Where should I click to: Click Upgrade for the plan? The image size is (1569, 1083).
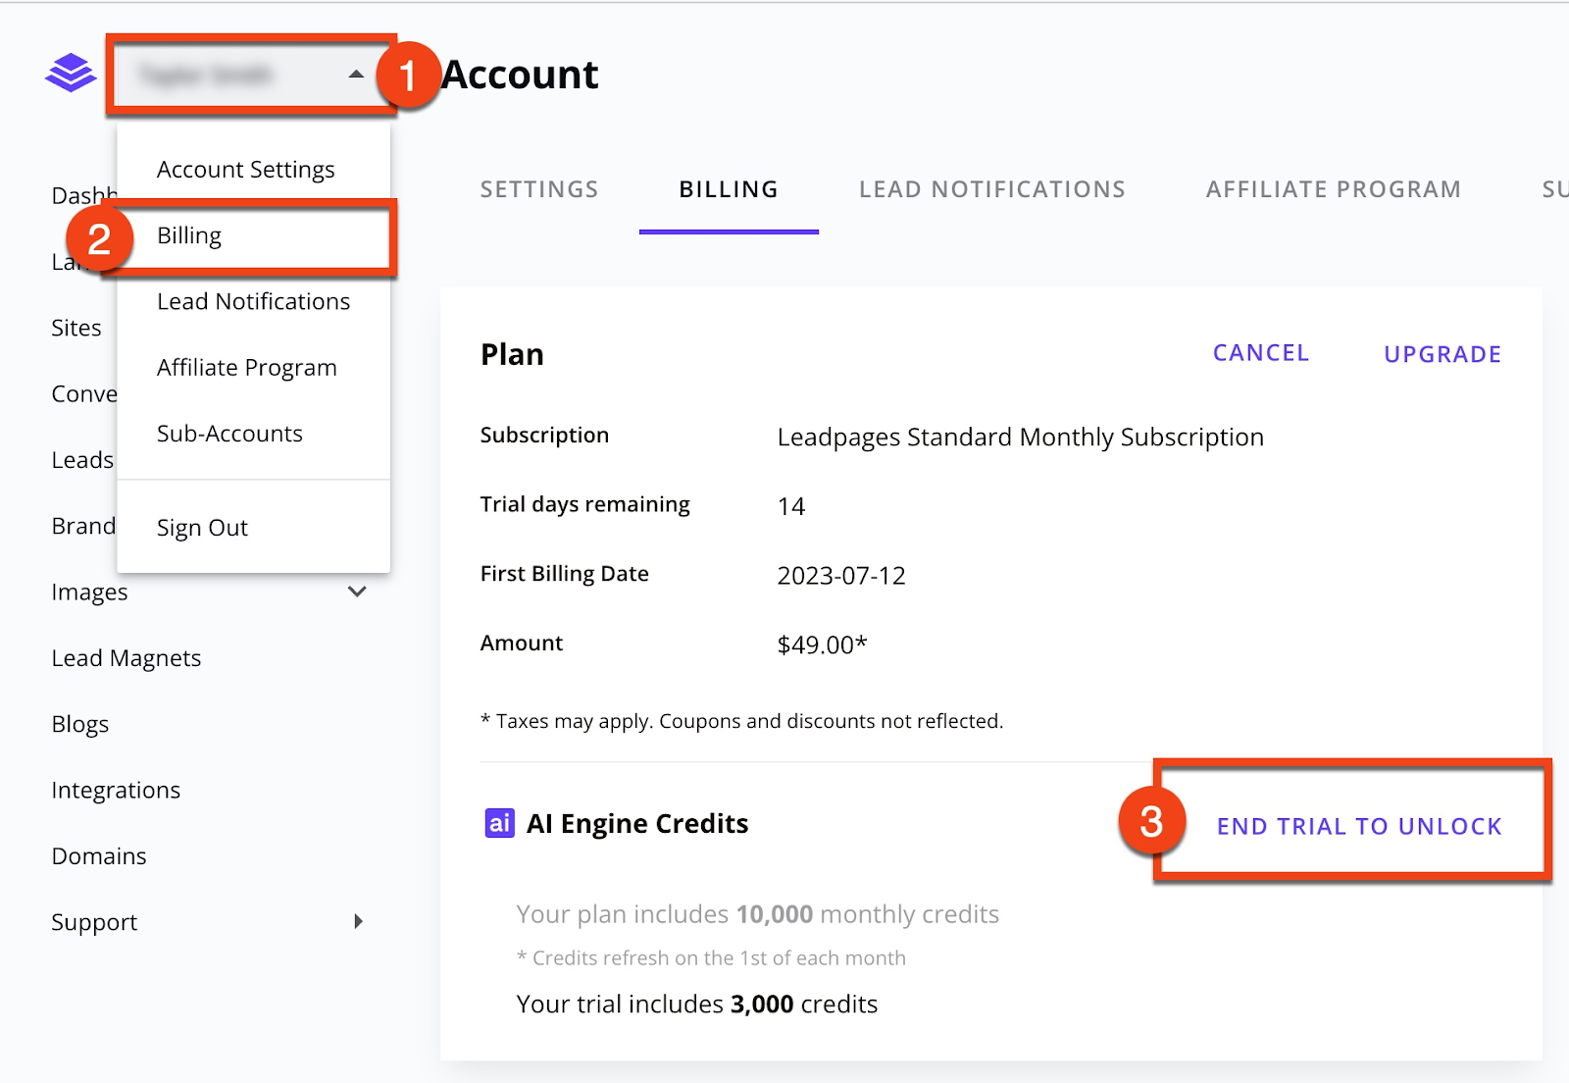tap(1442, 354)
